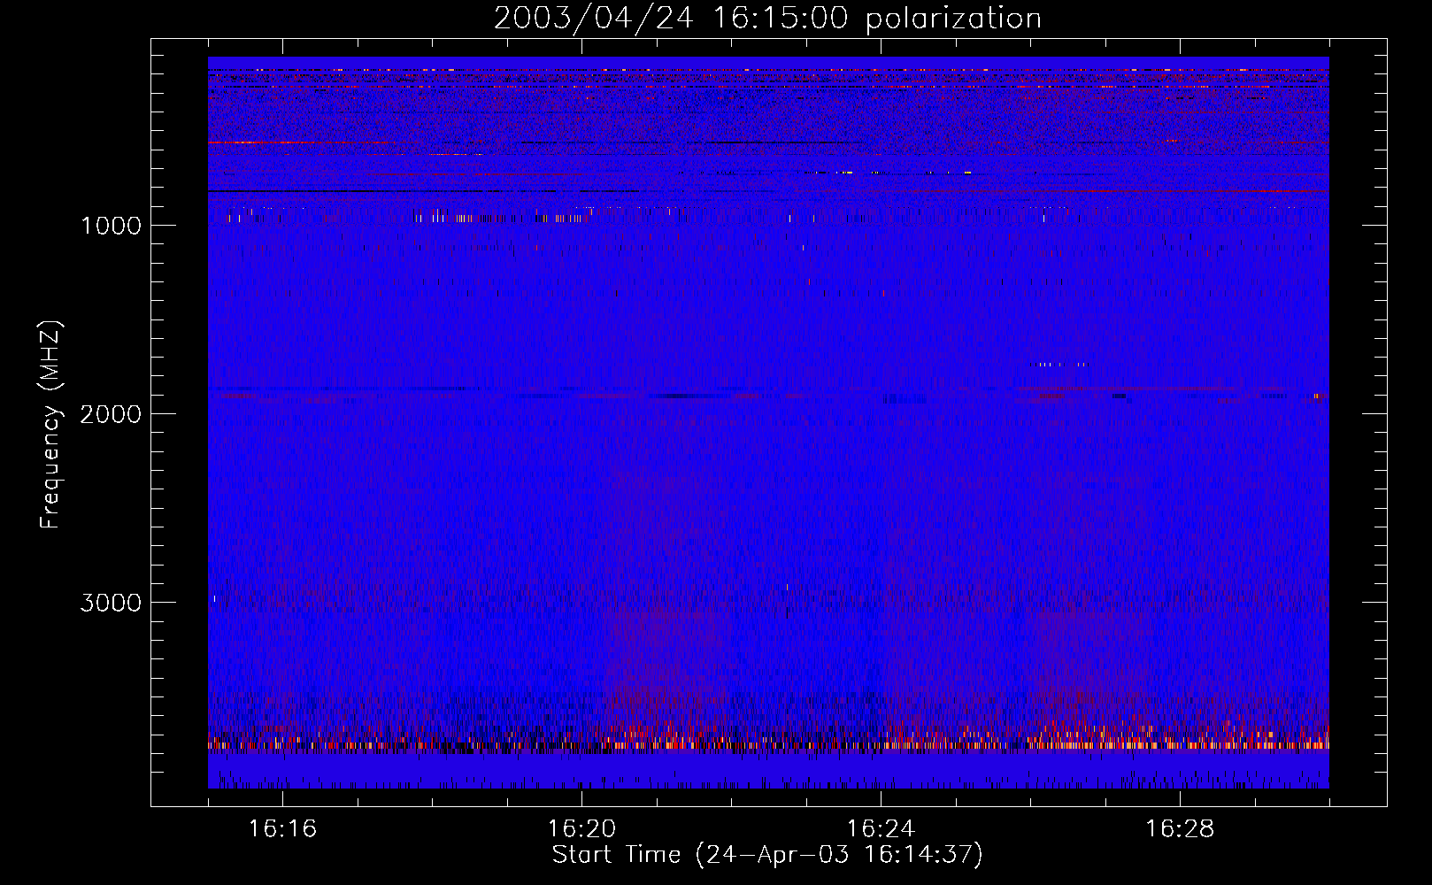Select the 2000 MHz frequency tick label
This screenshot has height=885, width=1432.
tap(111, 414)
